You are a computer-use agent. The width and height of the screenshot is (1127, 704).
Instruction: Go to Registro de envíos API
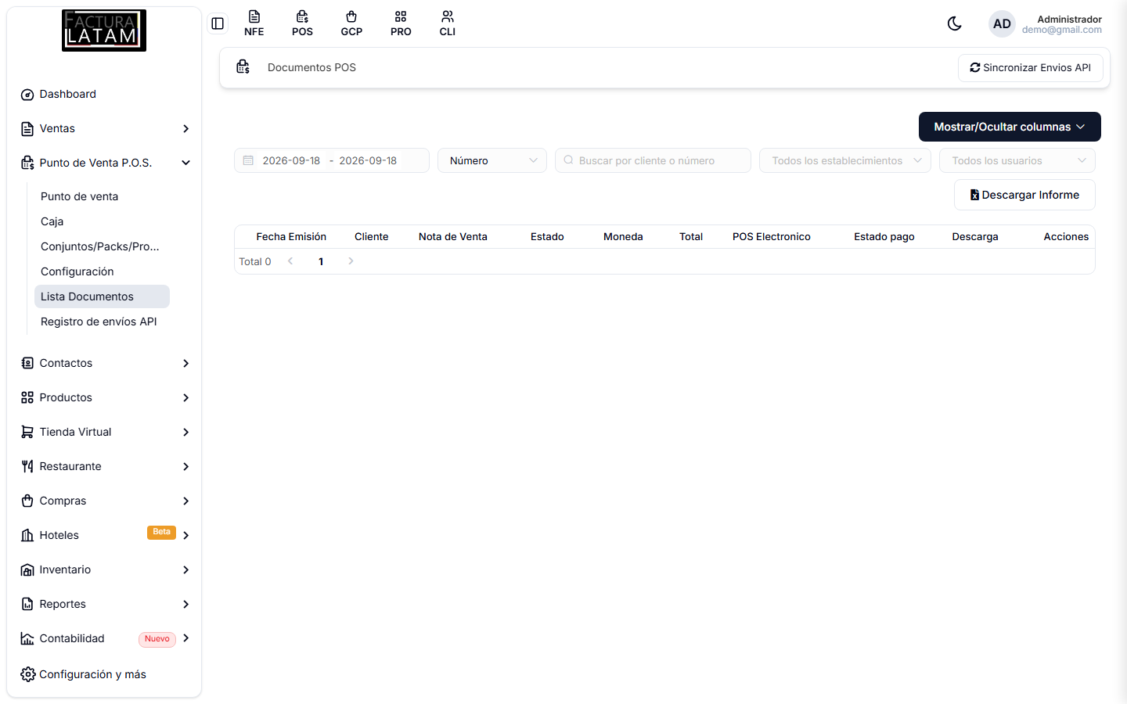point(99,321)
